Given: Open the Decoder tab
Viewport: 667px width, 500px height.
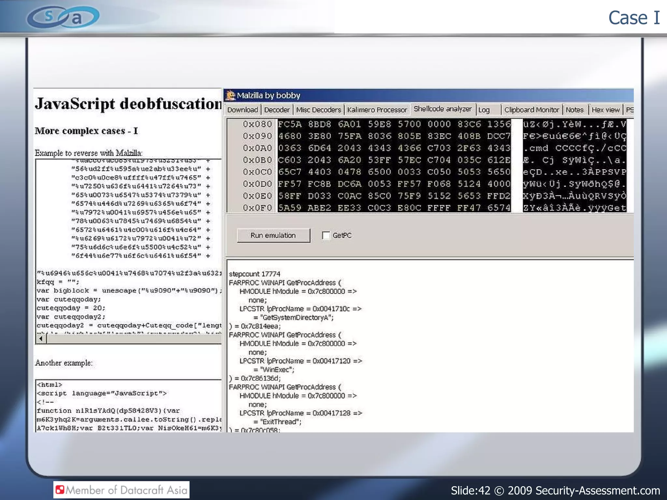Looking at the screenshot, I should [277, 110].
